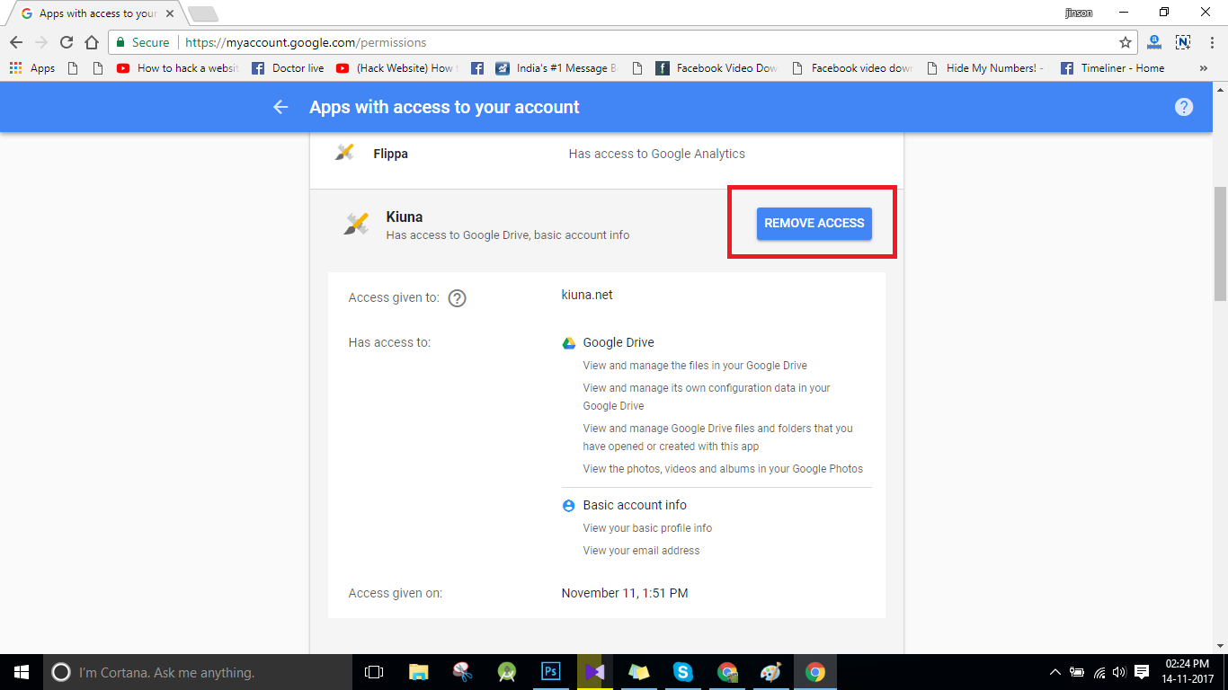Open the Action Center notifications

point(1142,672)
